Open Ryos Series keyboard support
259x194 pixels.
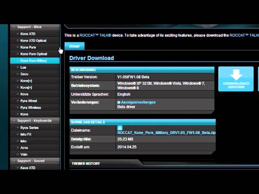[x=35, y=128]
